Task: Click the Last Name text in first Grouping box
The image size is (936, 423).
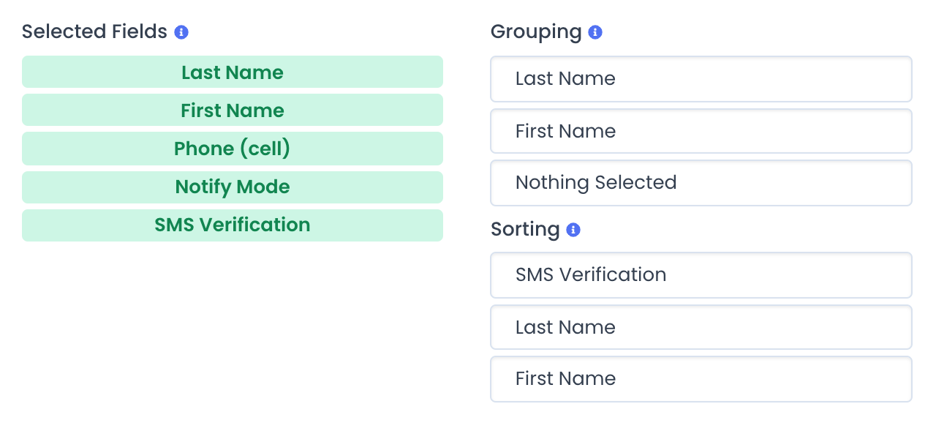Action: pos(565,78)
